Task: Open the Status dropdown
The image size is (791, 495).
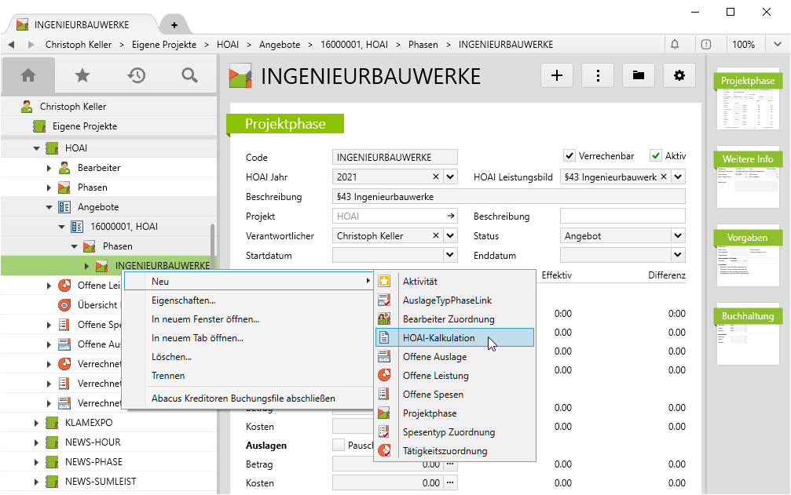Action: [677, 235]
